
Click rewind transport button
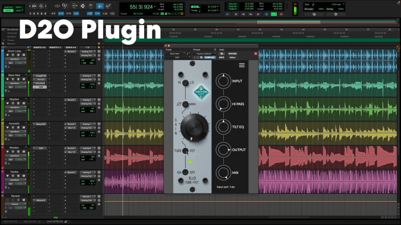(243, 14)
